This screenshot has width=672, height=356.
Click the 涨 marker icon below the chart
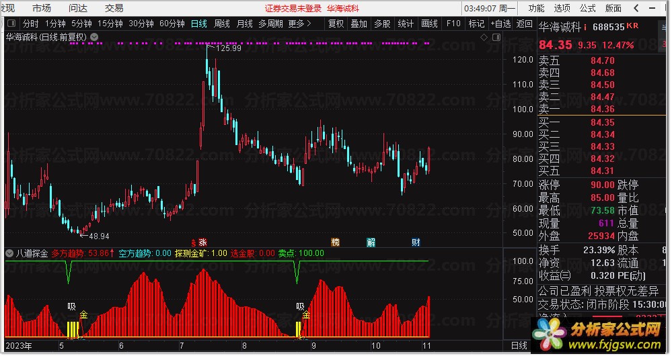click(x=202, y=242)
